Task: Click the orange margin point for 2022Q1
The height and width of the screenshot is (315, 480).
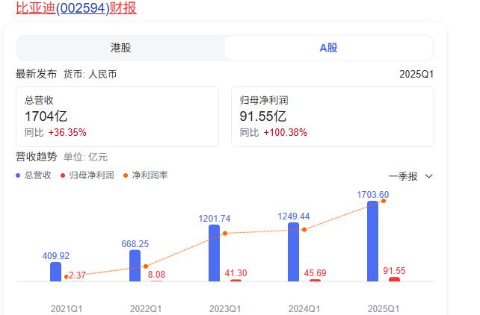Action: (146, 266)
